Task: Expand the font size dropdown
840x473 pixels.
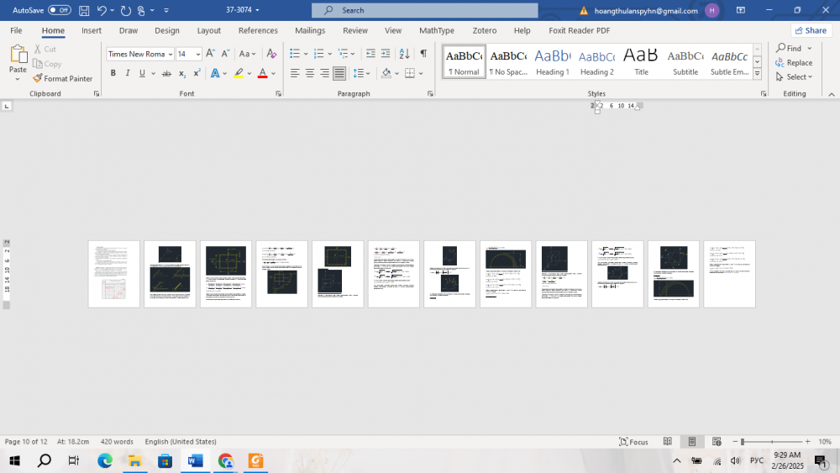Action: pyautogui.click(x=198, y=54)
